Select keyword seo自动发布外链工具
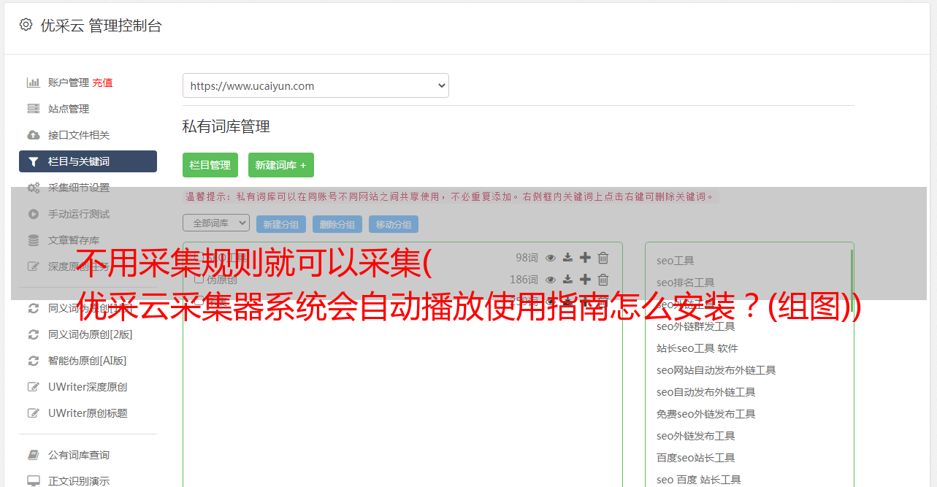The width and height of the screenshot is (937, 487). [705, 392]
